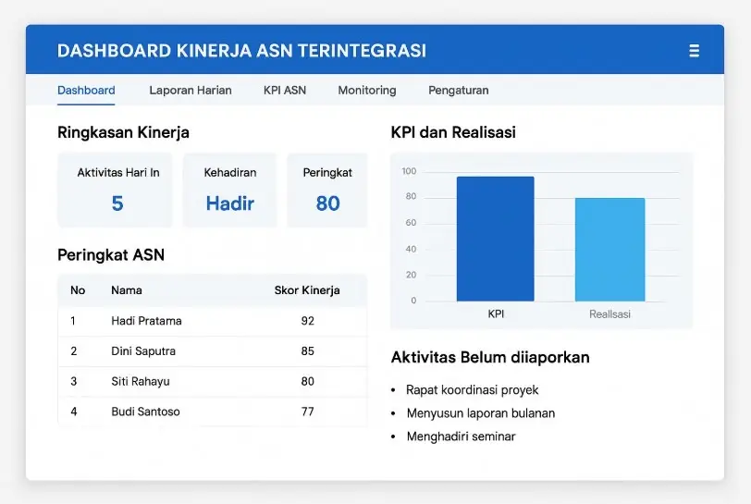This screenshot has height=504, width=751.
Task: Open the Pengaturan tab
Action: 459,90
